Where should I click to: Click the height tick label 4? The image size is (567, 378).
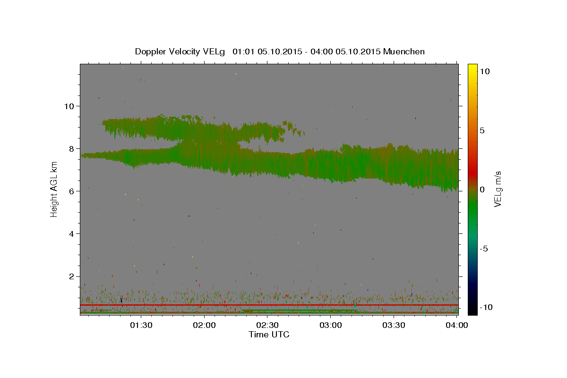71,234
